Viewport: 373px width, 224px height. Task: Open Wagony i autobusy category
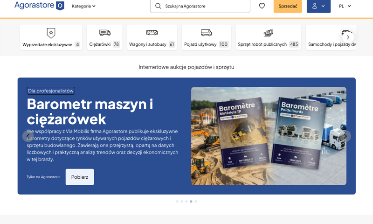pos(152,37)
